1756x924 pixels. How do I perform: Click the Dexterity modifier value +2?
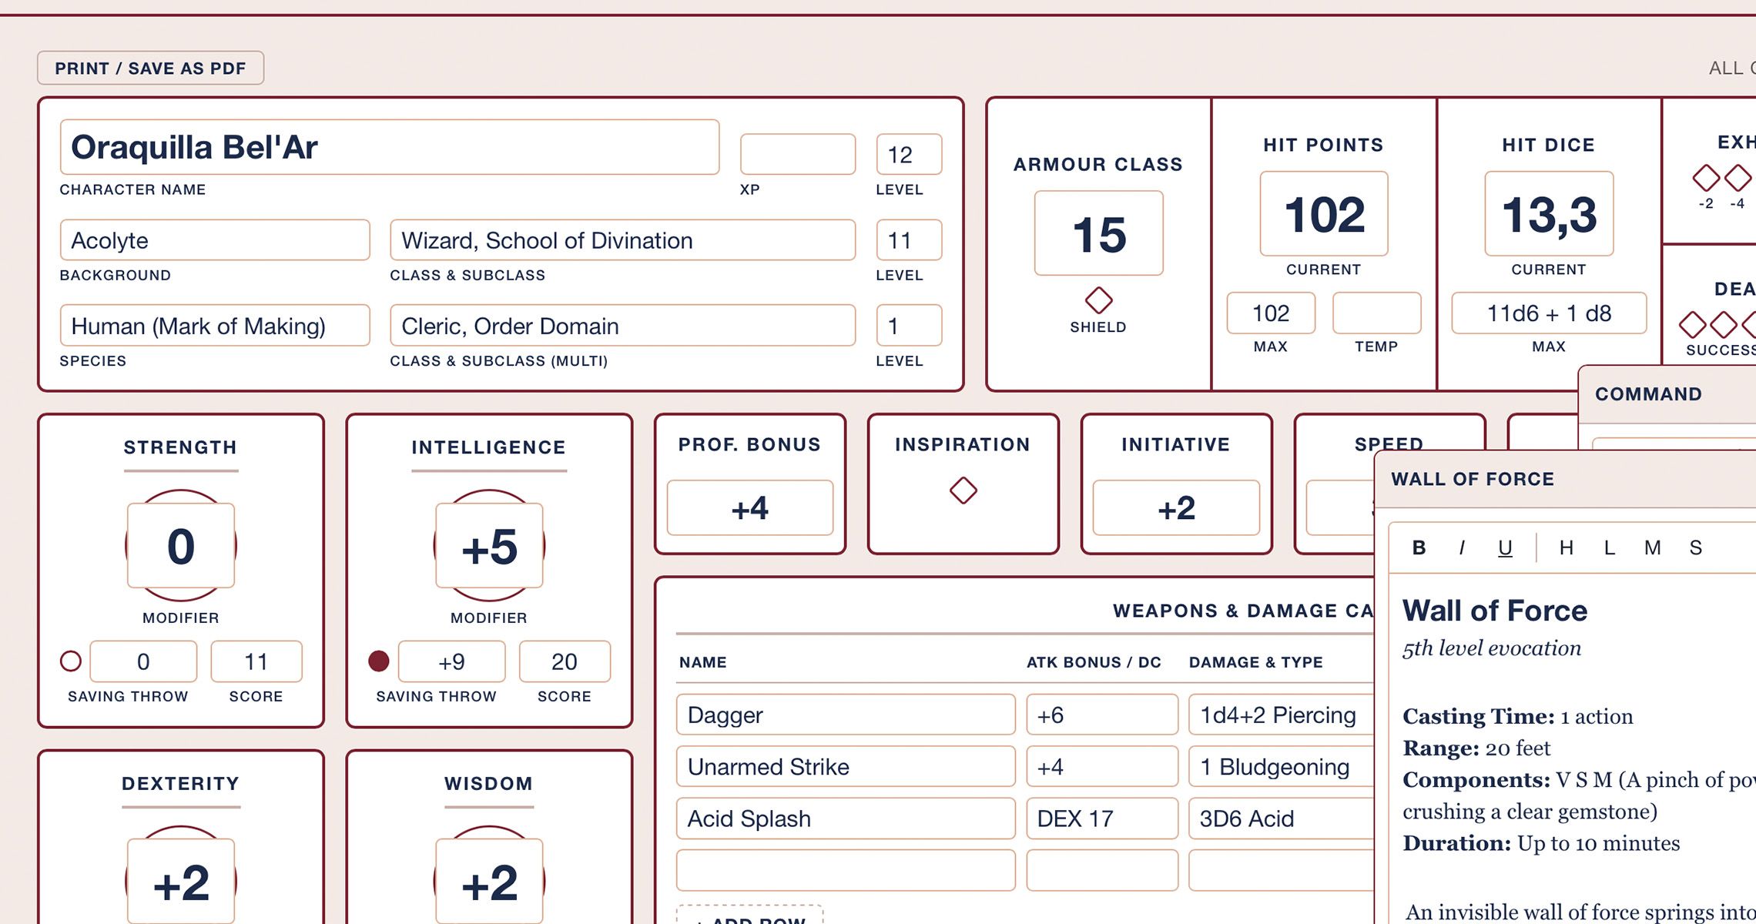click(x=181, y=882)
